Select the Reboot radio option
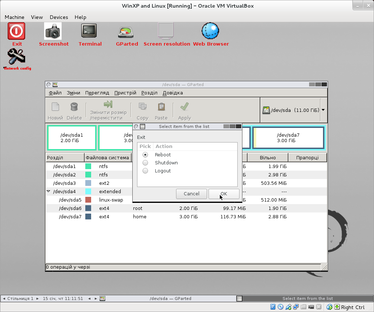This screenshot has width=374, height=312. click(145, 155)
